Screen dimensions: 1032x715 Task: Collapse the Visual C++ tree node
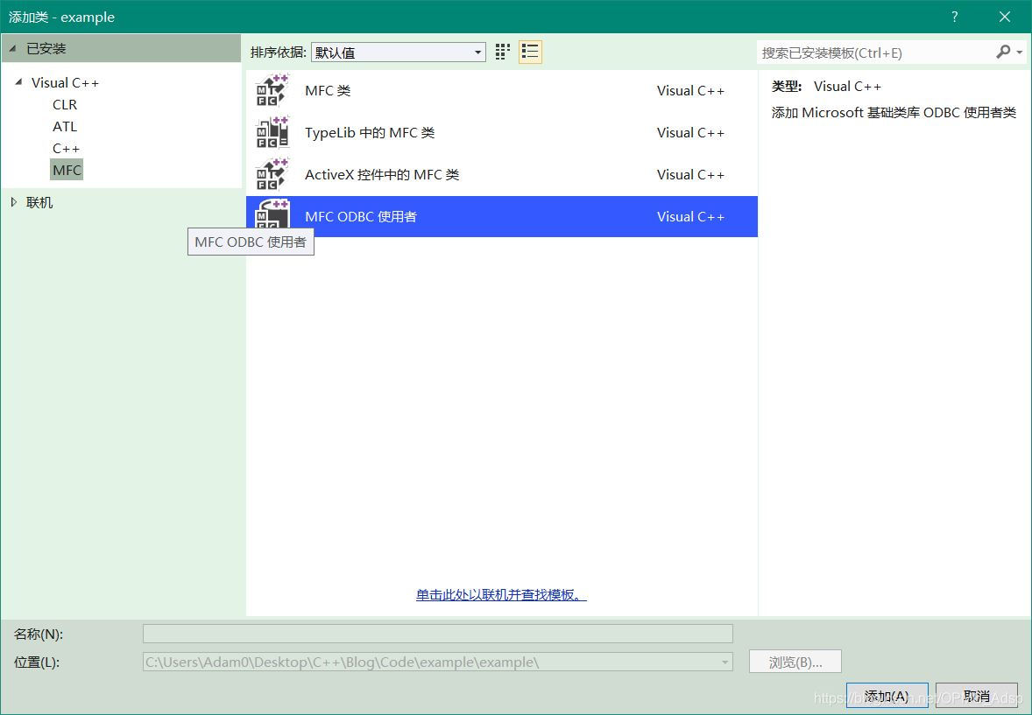[18, 82]
